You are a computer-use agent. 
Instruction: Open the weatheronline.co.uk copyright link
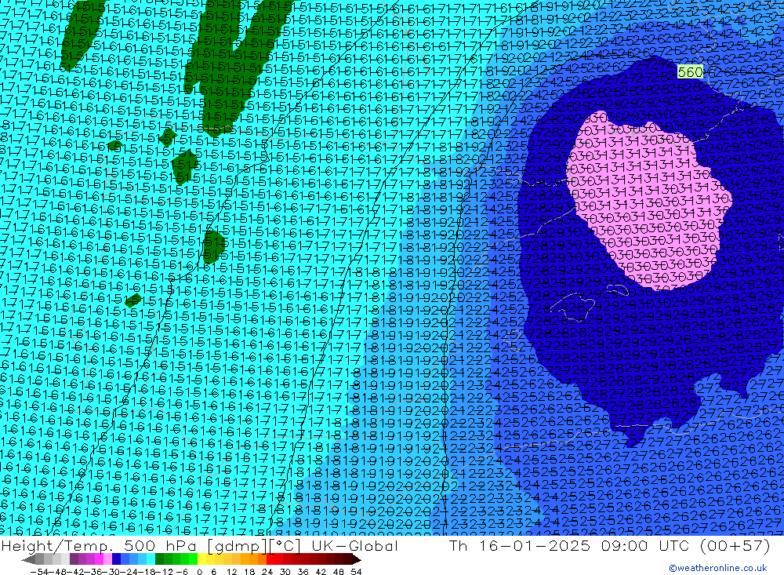tap(718, 568)
